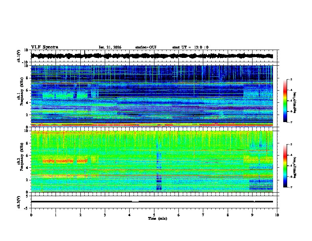
Task: Click the ch.2 spectrogram color scale bar
Action: click(285, 166)
